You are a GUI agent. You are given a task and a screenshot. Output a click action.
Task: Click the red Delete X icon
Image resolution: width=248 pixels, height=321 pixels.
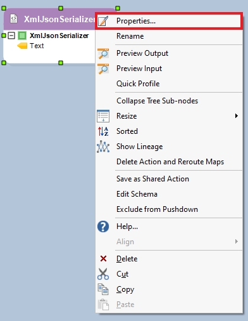[x=103, y=259]
